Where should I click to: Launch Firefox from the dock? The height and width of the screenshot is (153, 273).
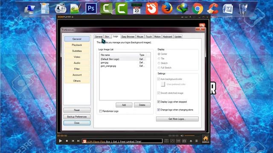167,8
